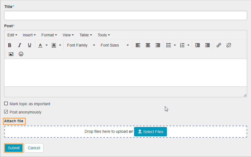
Task: Open bullet list style dropdown arrow
Action: (175, 45)
